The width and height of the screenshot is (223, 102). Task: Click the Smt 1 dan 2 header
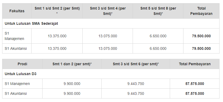tap(72, 64)
